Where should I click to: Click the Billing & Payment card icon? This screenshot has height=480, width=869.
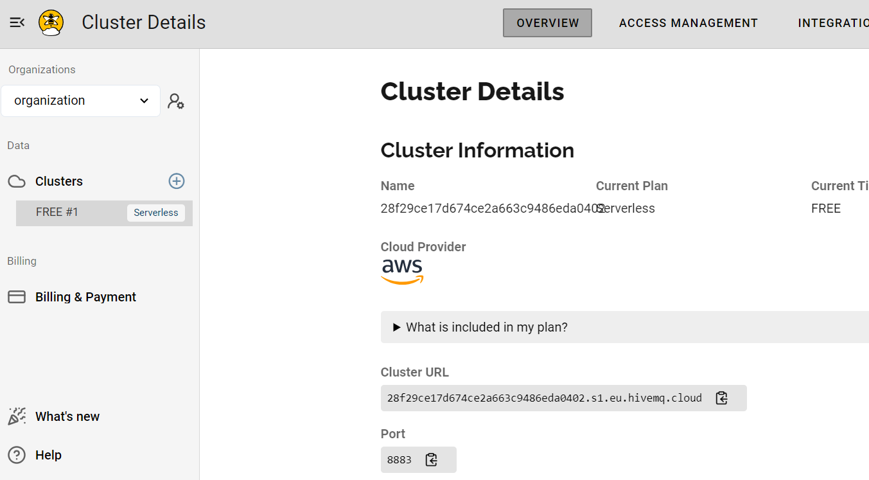(x=17, y=297)
